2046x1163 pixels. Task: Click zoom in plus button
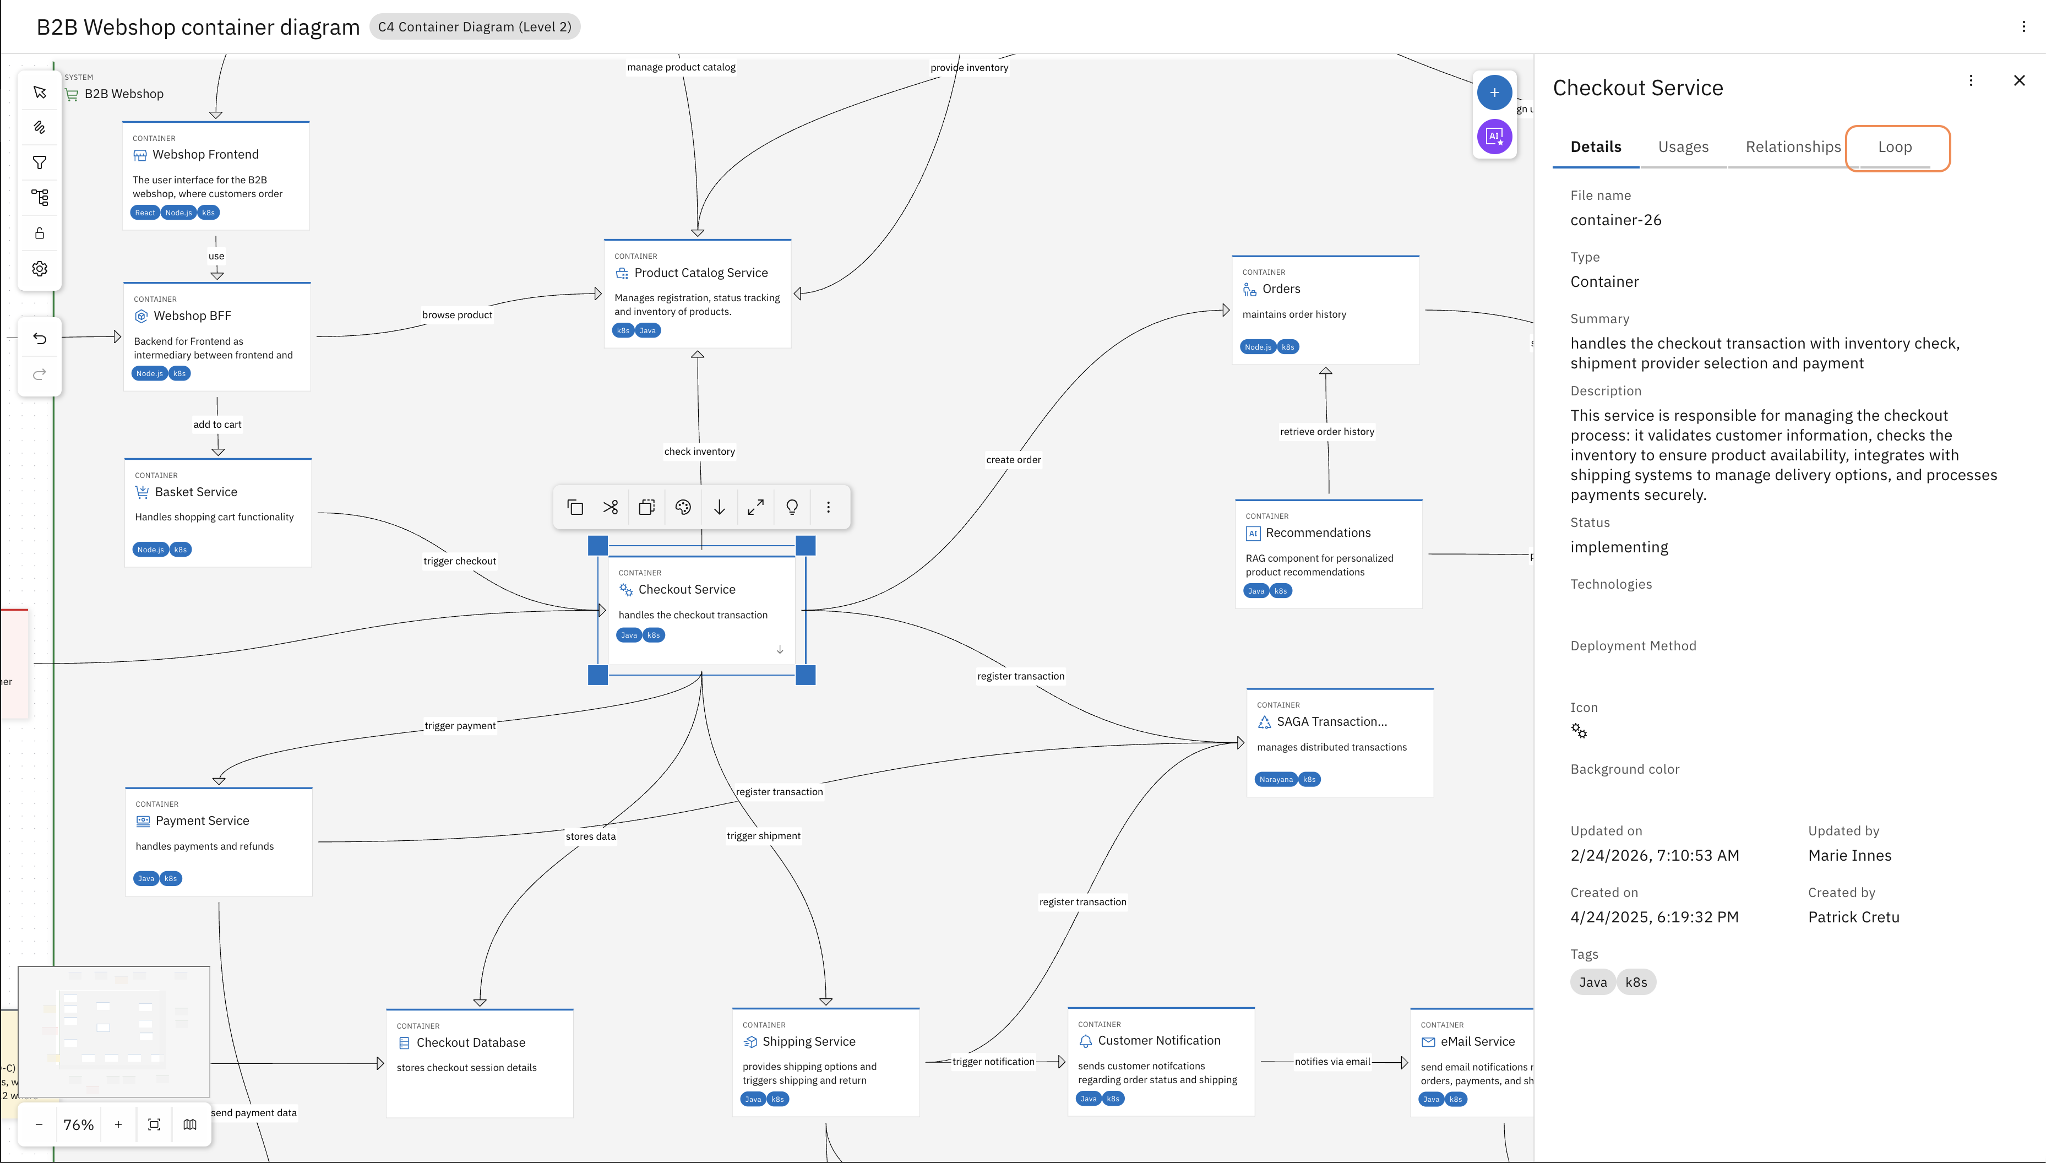pos(118,1124)
